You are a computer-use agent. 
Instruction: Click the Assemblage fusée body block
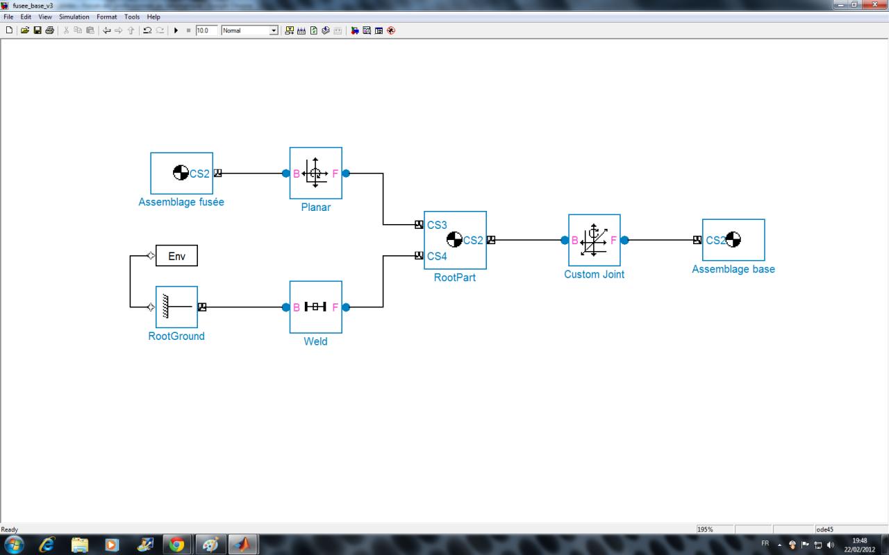[182, 173]
